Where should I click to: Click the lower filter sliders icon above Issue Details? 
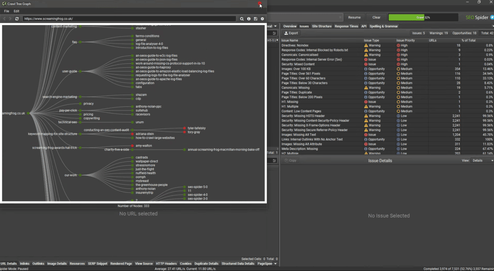click(x=274, y=160)
